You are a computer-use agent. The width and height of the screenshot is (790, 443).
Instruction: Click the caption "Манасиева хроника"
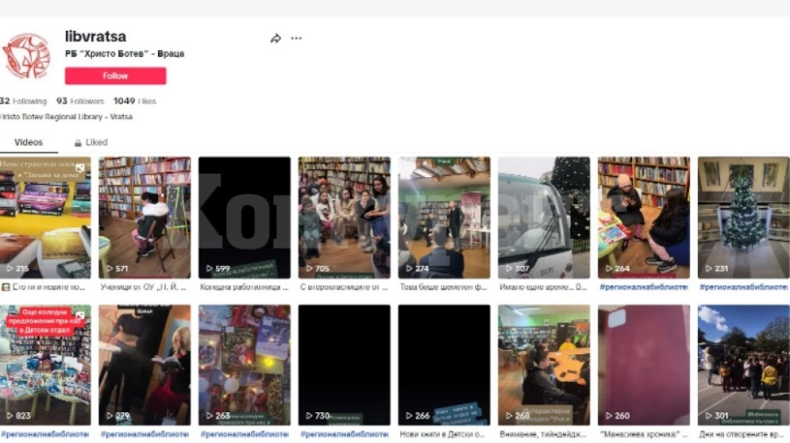pyautogui.click(x=643, y=434)
